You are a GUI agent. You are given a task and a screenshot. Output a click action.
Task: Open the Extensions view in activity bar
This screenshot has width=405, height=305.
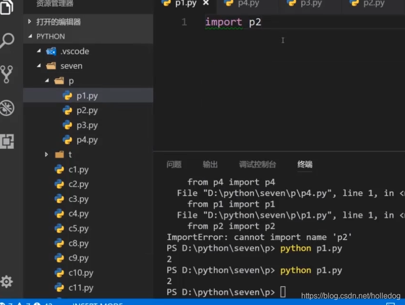coord(7,141)
